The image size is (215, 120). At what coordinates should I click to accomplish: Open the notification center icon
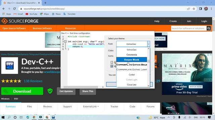point(209,117)
